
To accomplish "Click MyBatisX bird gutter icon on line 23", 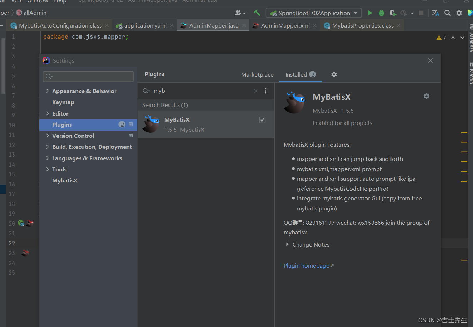I will 25,253.
